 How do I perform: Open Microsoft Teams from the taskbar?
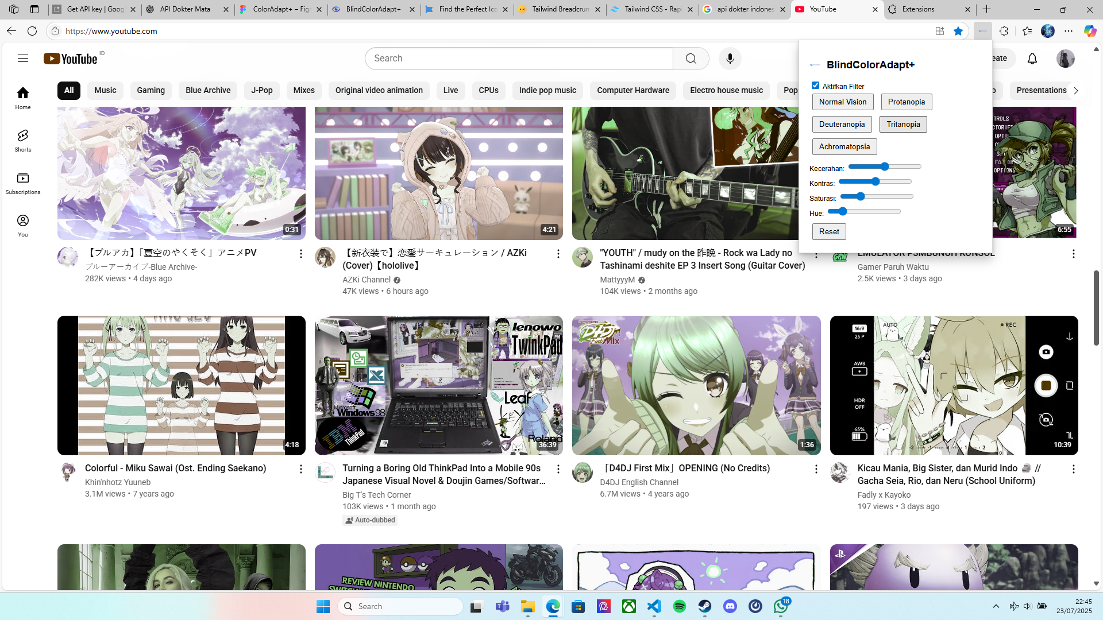click(503, 606)
